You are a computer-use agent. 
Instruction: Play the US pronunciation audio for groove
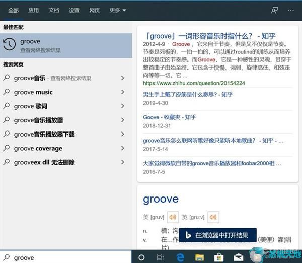tap(173, 217)
